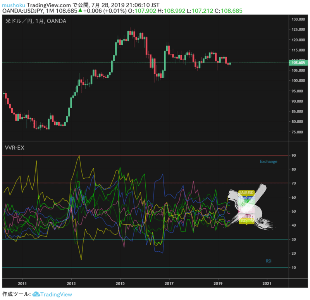Screen dimensions: 310x300
Task: Click the RSI scale value 50
Action: 294,211
